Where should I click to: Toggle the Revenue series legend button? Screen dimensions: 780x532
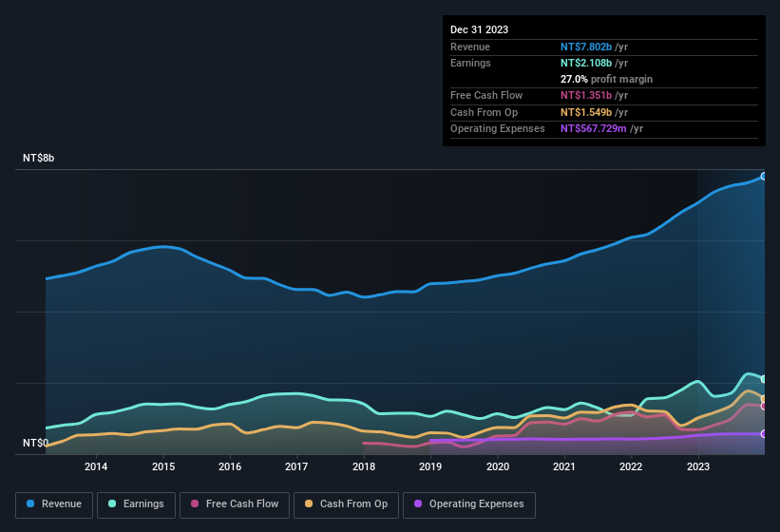click(54, 504)
